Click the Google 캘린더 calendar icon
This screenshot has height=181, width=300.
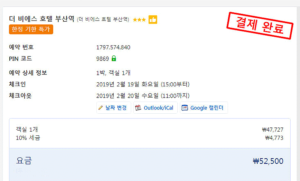tap(184, 108)
